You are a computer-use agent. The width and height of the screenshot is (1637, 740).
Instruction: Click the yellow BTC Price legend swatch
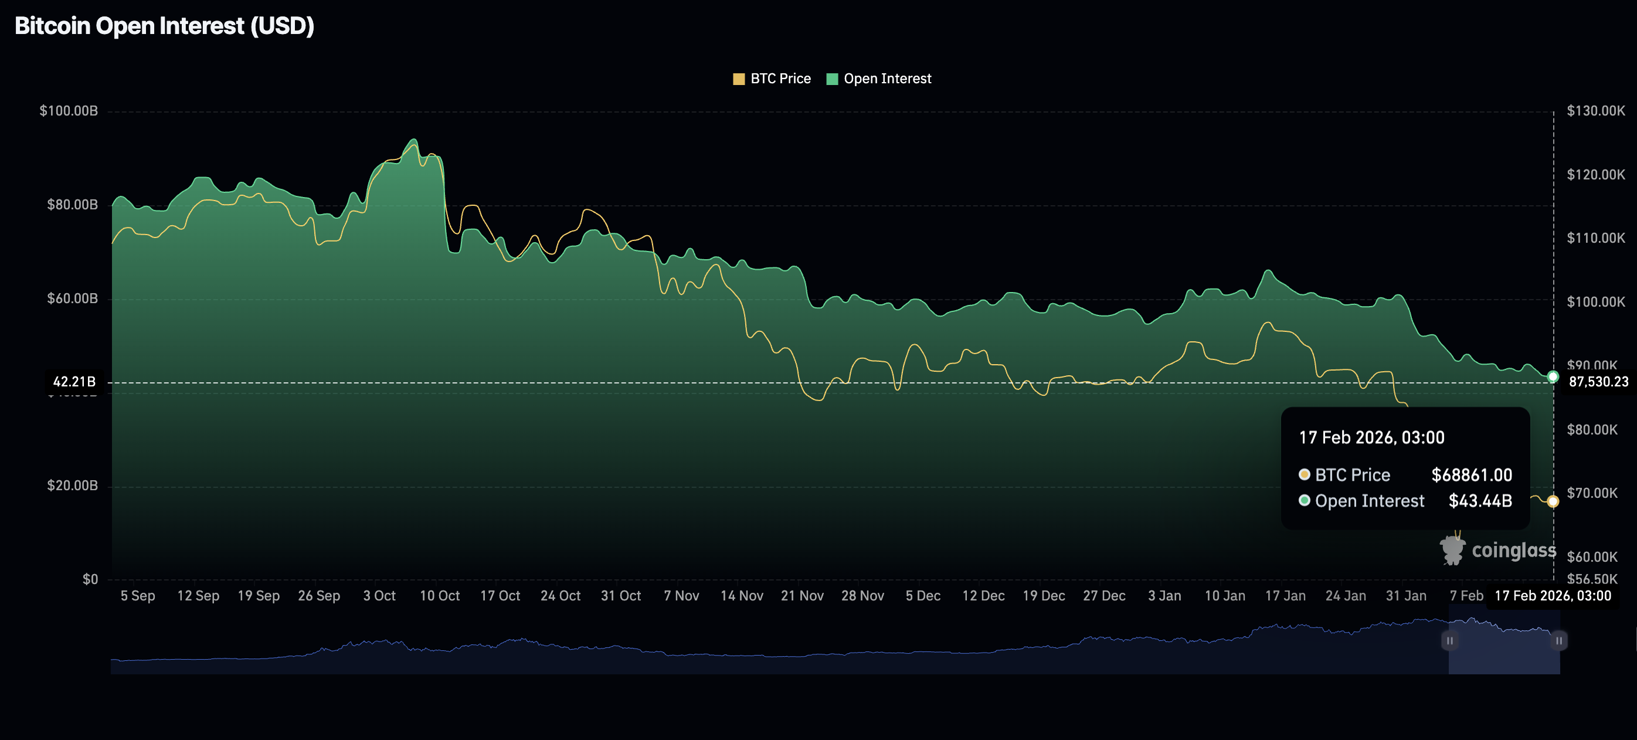pyautogui.click(x=738, y=79)
